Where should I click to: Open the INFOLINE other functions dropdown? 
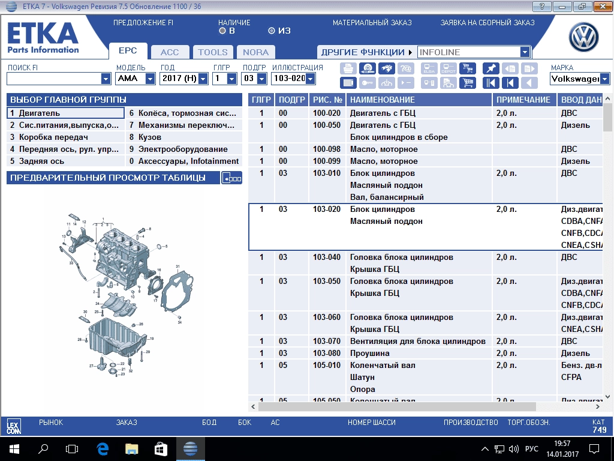tap(525, 52)
